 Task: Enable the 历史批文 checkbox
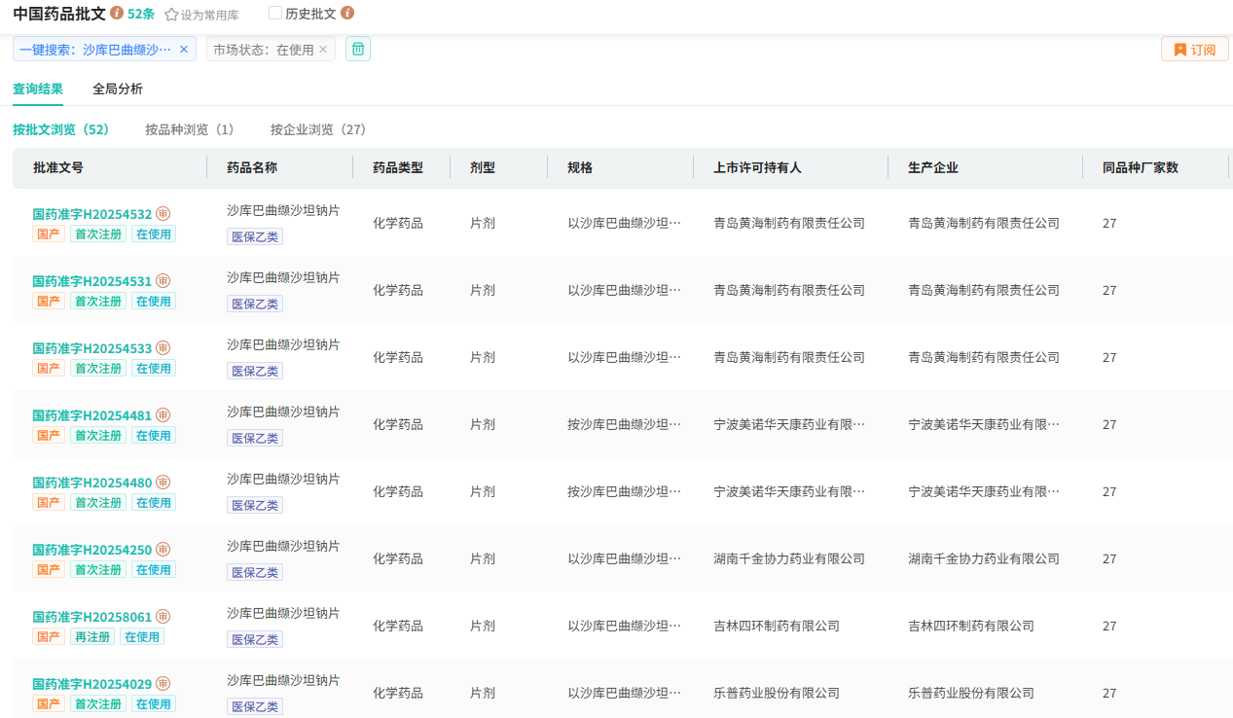coord(275,14)
